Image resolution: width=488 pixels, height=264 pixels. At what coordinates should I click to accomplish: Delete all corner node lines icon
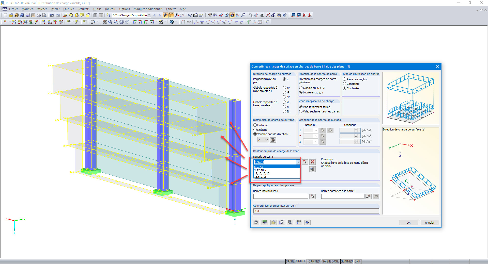313,169
